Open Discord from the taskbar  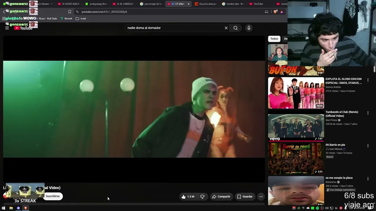click(18, 208)
